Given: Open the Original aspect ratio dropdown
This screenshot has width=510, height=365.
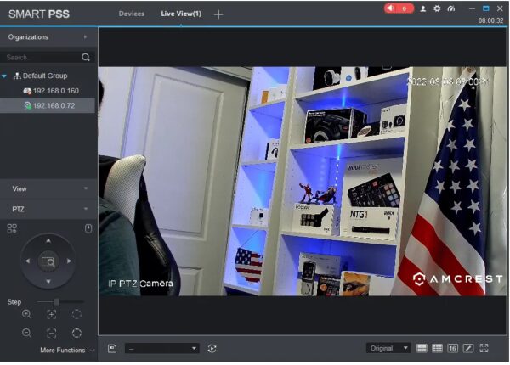Looking at the screenshot, I should tap(388, 348).
